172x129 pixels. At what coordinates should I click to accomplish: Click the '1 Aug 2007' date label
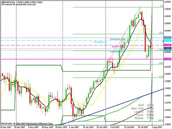(157, 127)
